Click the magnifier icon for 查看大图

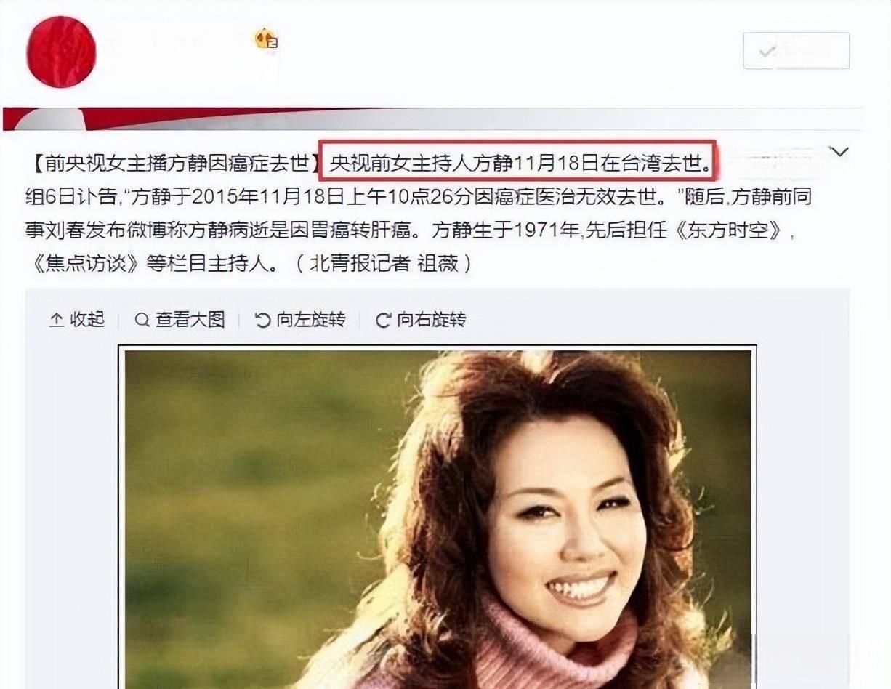tap(142, 320)
